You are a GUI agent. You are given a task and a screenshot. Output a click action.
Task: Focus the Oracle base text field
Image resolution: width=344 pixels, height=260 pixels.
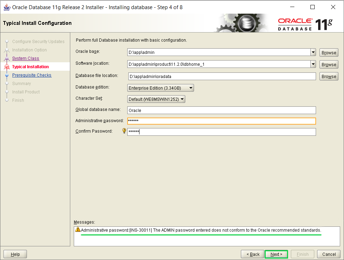coord(219,52)
